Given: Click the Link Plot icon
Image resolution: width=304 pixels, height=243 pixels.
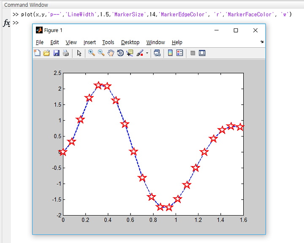Looking at the screenshot, I should pos(157,53).
